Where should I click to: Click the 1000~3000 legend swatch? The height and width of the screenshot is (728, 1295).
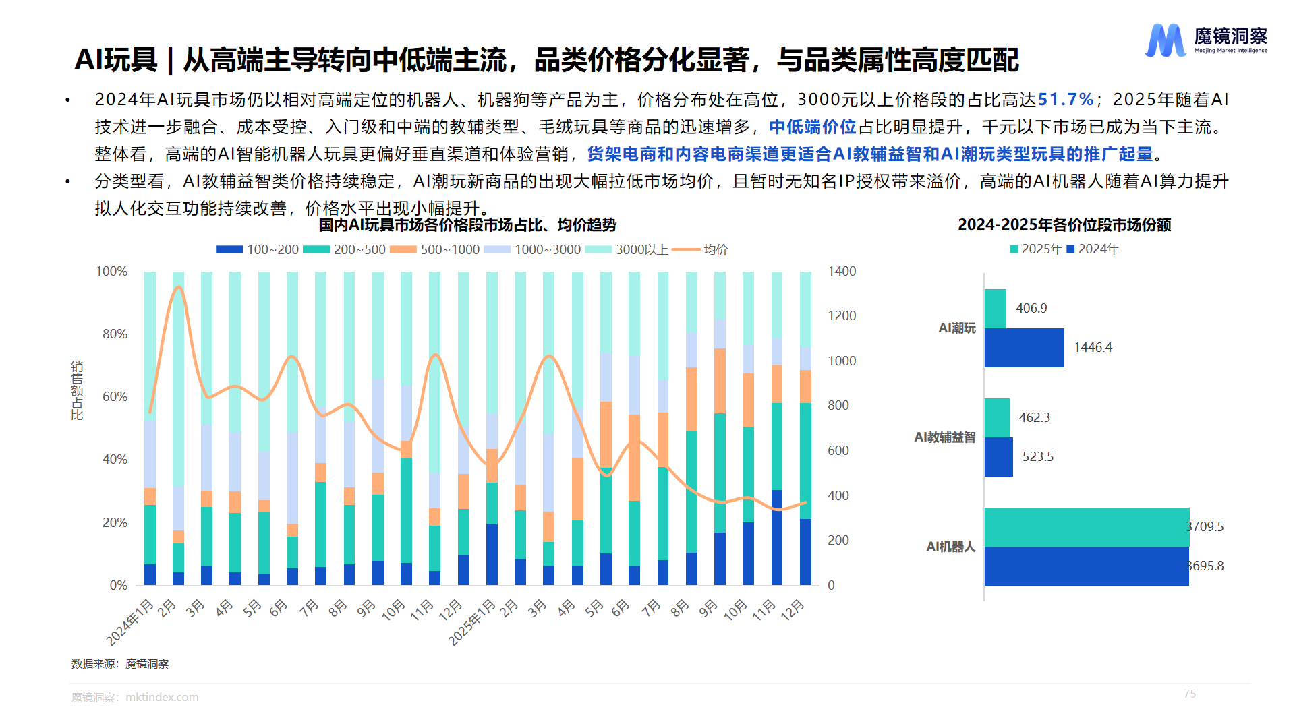pyautogui.click(x=497, y=249)
